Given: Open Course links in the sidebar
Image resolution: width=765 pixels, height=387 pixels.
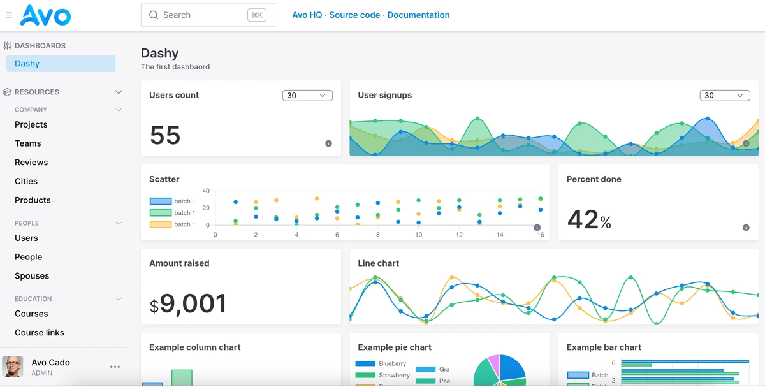Looking at the screenshot, I should click(x=40, y=333).
